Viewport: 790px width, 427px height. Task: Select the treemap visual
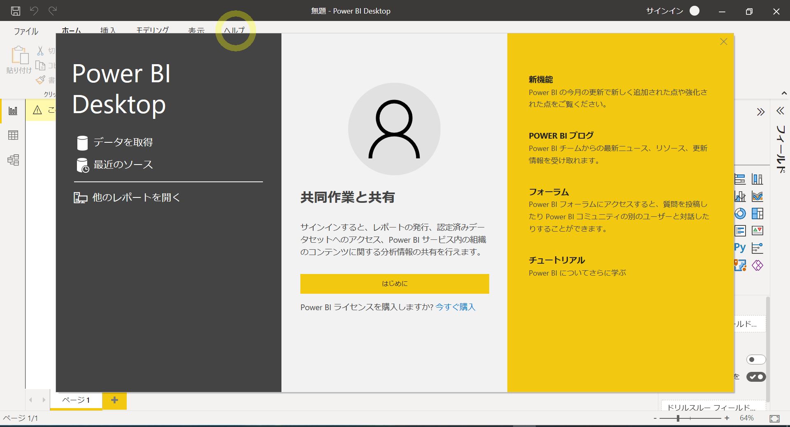(x=757, y=214)
